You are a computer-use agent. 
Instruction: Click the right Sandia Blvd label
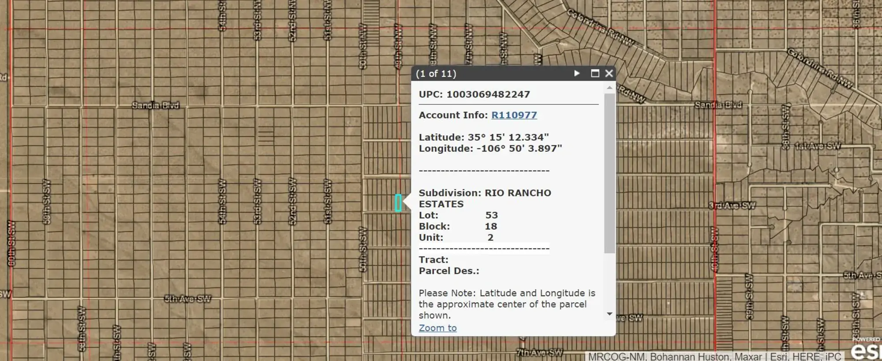(718, 104)
